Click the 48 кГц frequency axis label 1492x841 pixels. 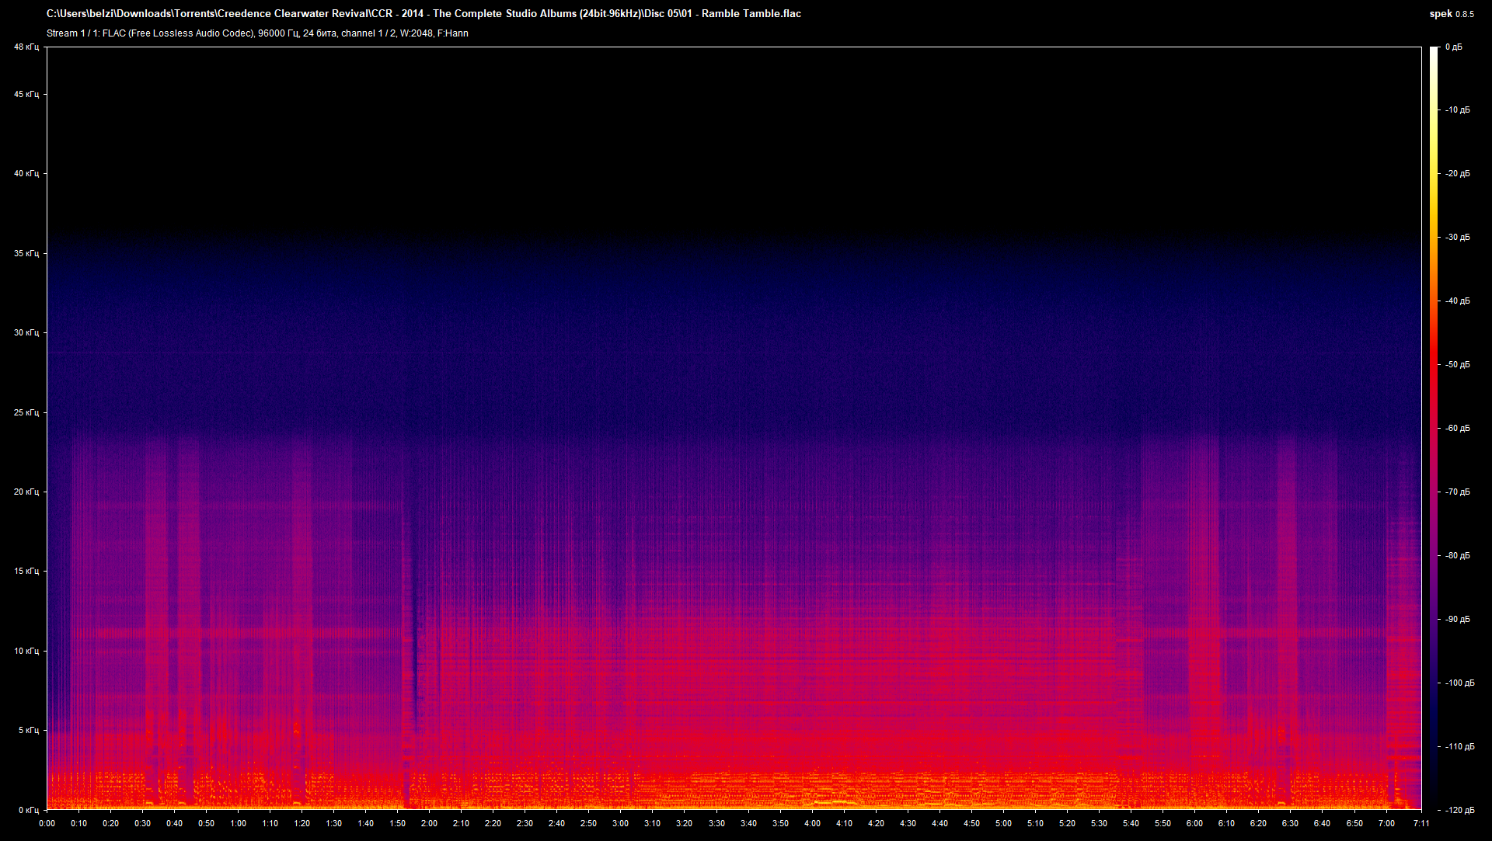pyautogui.click(x=26, y=47)
